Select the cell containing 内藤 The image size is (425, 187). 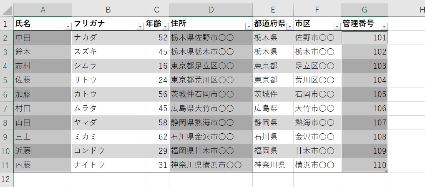click(43, 165)
